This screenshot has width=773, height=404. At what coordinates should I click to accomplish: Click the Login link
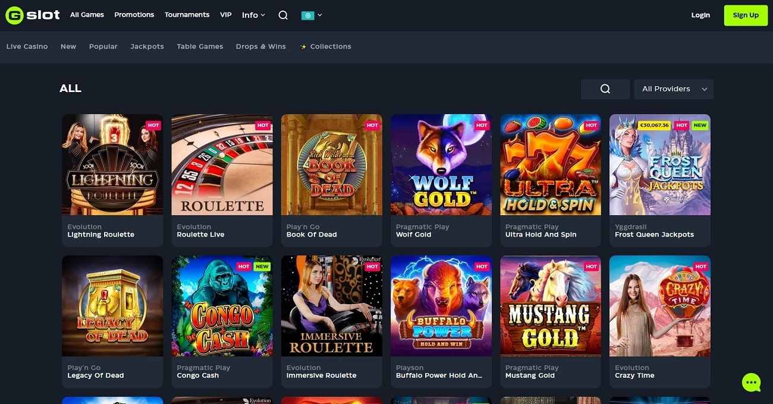pos(700,15)
